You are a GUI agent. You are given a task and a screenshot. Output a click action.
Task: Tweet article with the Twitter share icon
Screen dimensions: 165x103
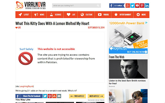click(45, 96)
